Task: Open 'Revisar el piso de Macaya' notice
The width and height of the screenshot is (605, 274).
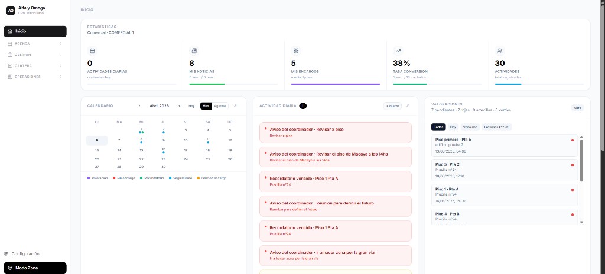Action: click(336, 157)
